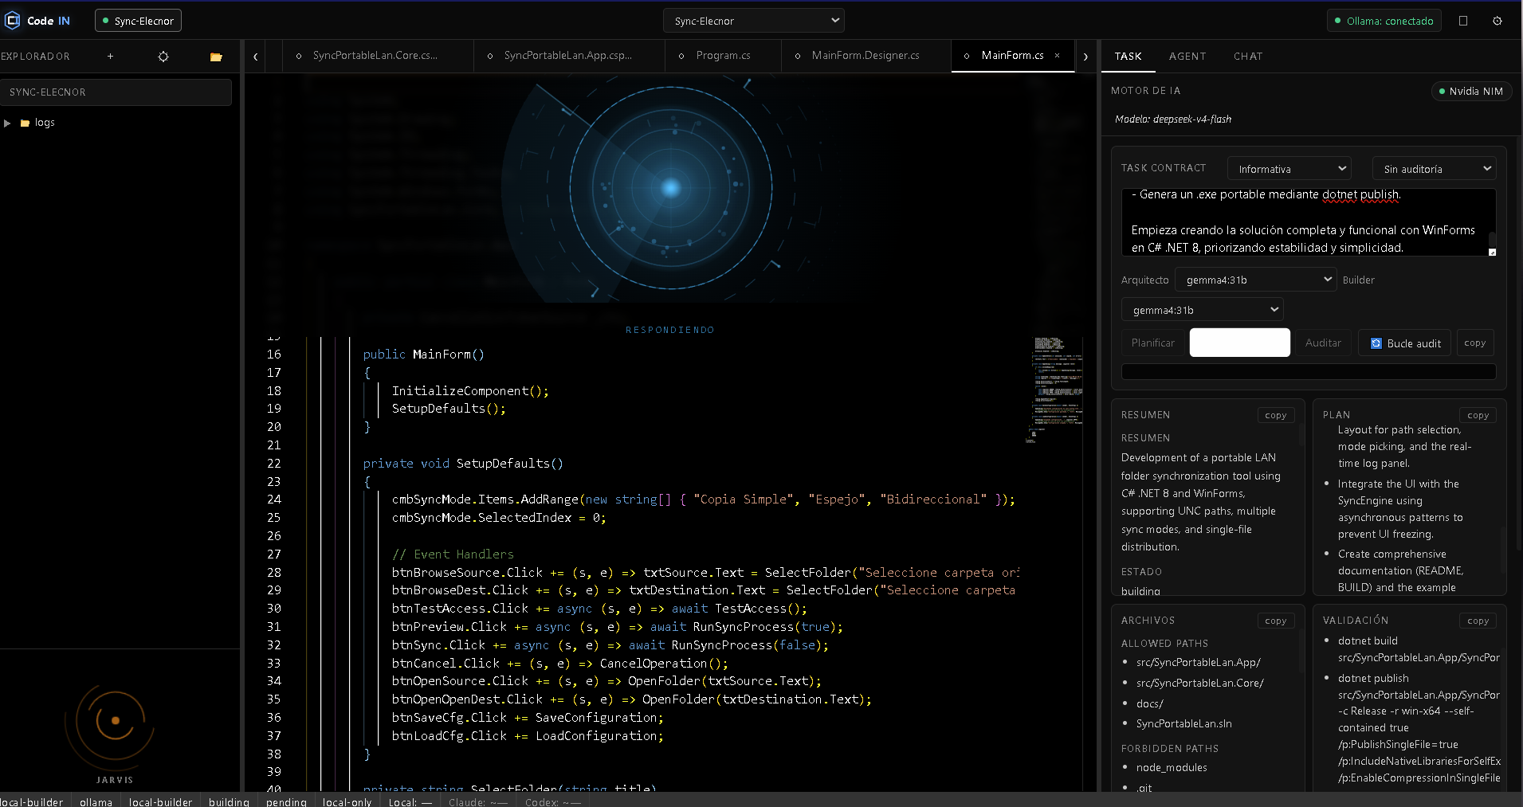1523x807 pixels.
Task: Click the Ollama: conectado status badge
Action: tap(1386, 21)
